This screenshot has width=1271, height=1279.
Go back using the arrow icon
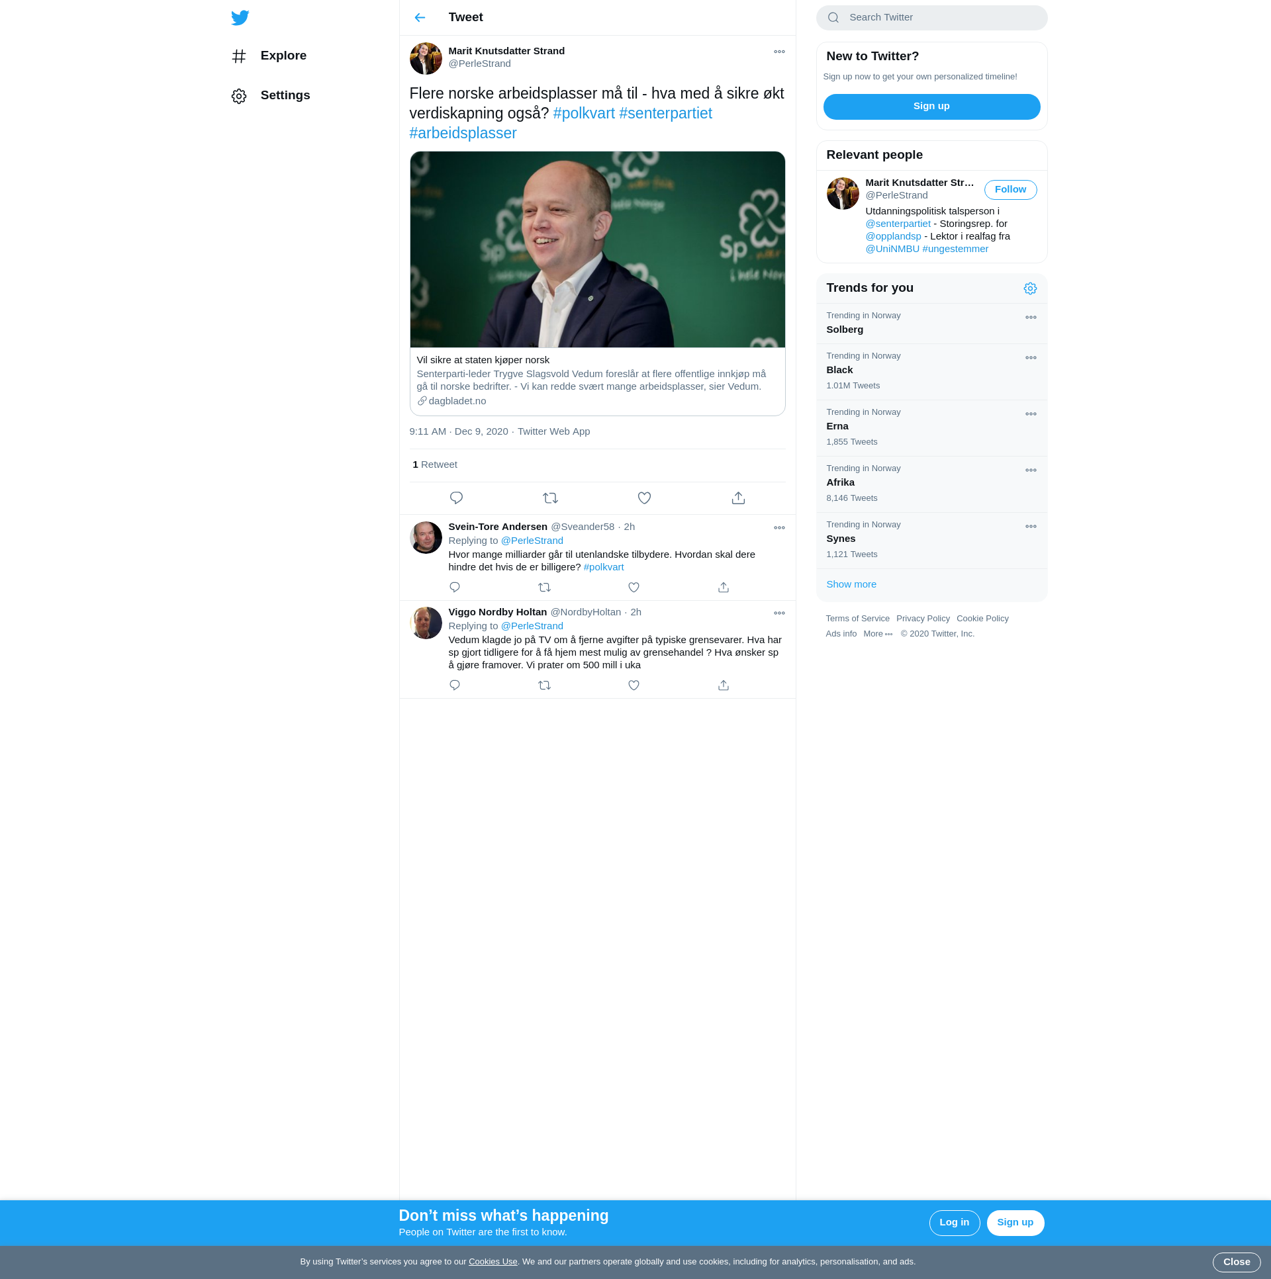(x=420, y=18)
